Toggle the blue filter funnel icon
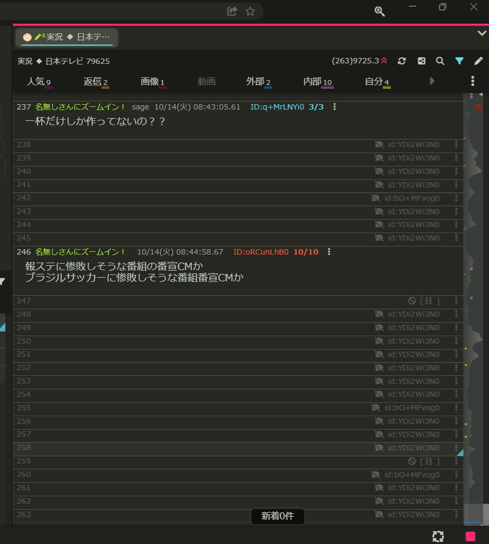The height and width of the screenshot is (544, 489). coord(459,61)
